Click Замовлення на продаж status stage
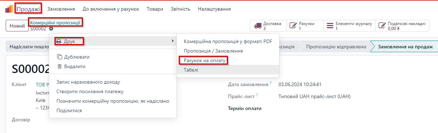Image resolution: width=438 pixels, height=133 pixels. (405, 47)
